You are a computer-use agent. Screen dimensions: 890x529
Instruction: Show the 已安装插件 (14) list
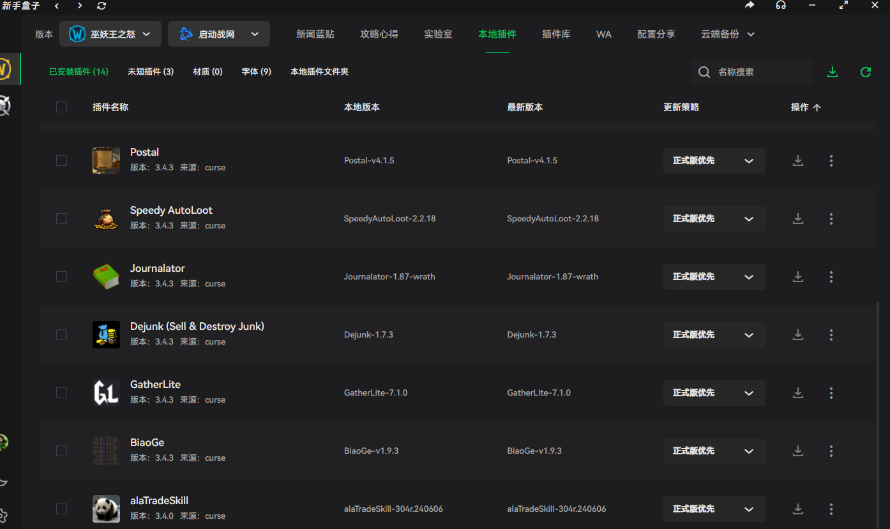tap(79, 72)
